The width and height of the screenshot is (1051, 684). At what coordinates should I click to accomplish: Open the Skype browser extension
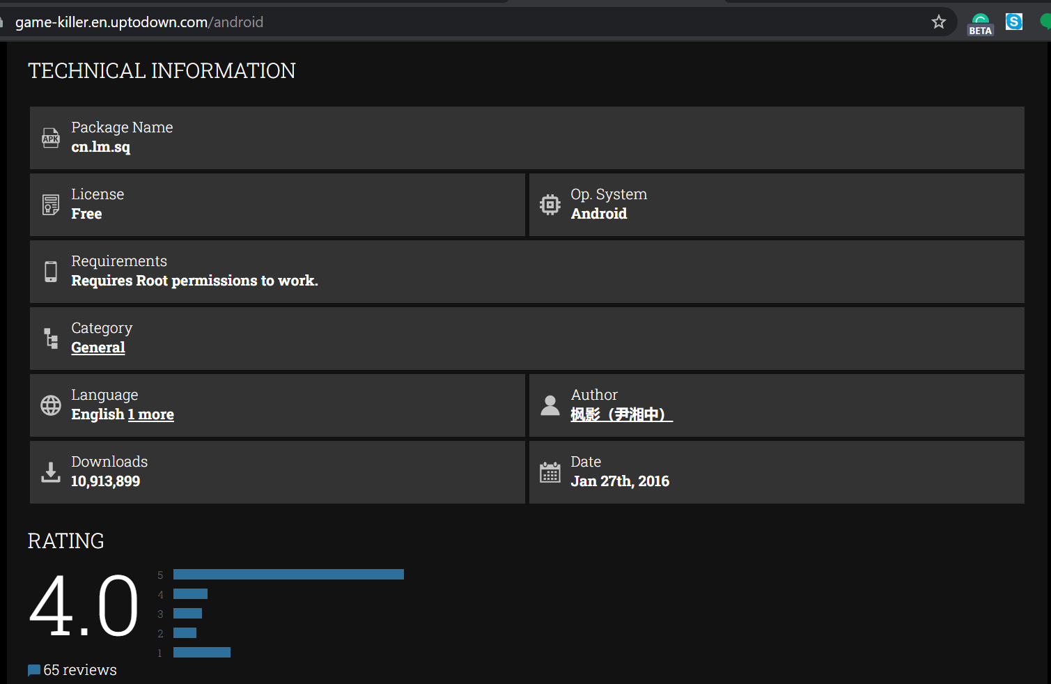(1014, 22)
